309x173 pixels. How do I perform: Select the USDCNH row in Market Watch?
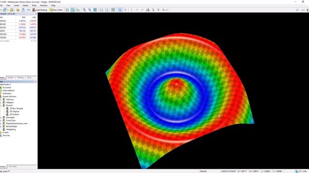[x=18, y=34]
